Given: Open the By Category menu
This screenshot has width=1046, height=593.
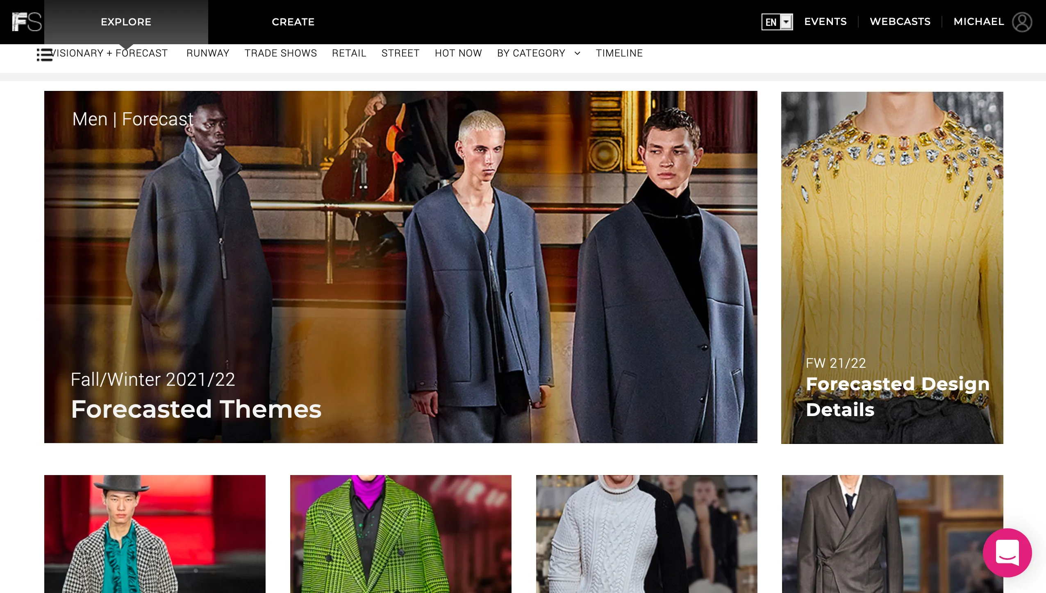Looking at the screenshot, I should [531, 53].
